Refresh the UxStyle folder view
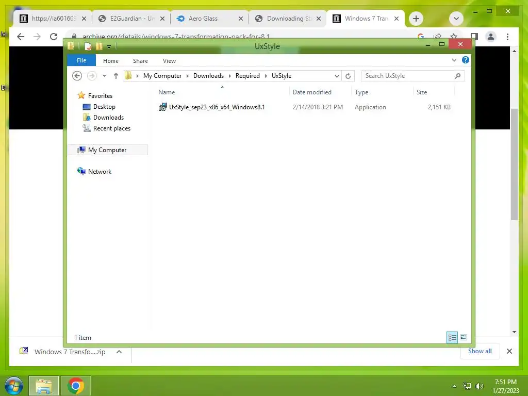 click(x=348, y=76)
